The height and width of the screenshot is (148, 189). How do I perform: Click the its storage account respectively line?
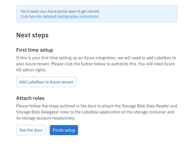[46, 118]
